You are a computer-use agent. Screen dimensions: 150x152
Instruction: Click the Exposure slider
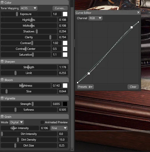[x=26, y=14]
